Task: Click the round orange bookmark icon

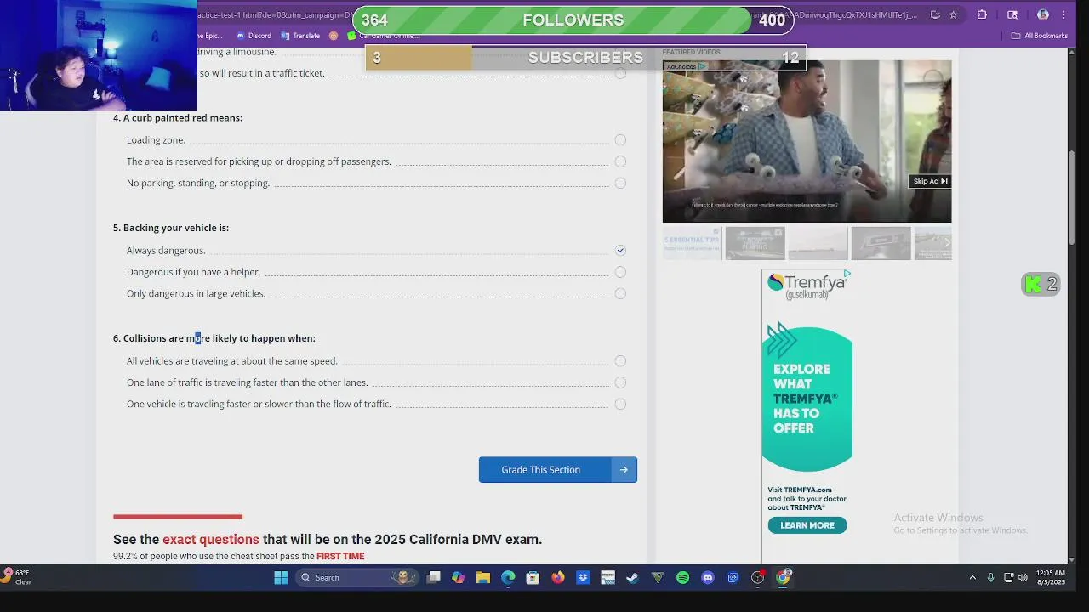Action: click(x=334, y=36)
